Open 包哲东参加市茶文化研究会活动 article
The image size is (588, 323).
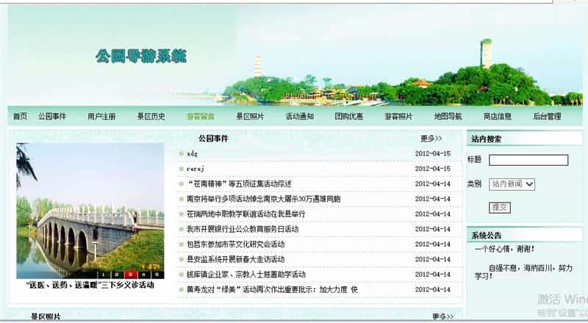236,244
